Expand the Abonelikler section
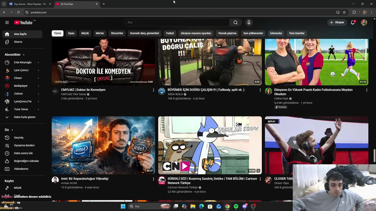The image size is (376, 211). 15,55
